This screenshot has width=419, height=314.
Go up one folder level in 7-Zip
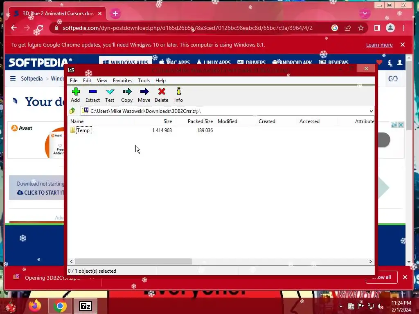coord(72,111)
